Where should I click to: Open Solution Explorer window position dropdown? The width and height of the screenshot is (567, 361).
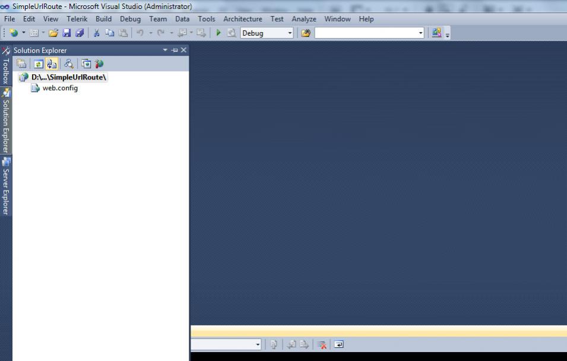165,50
